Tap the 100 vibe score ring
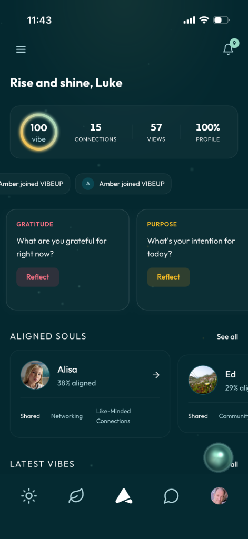Screen dimensions: 248x539 click(x=38, y=132)
